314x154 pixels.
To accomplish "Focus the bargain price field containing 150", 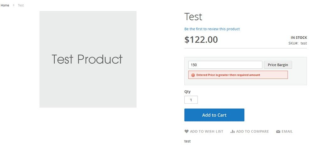I will coord(225,65).
